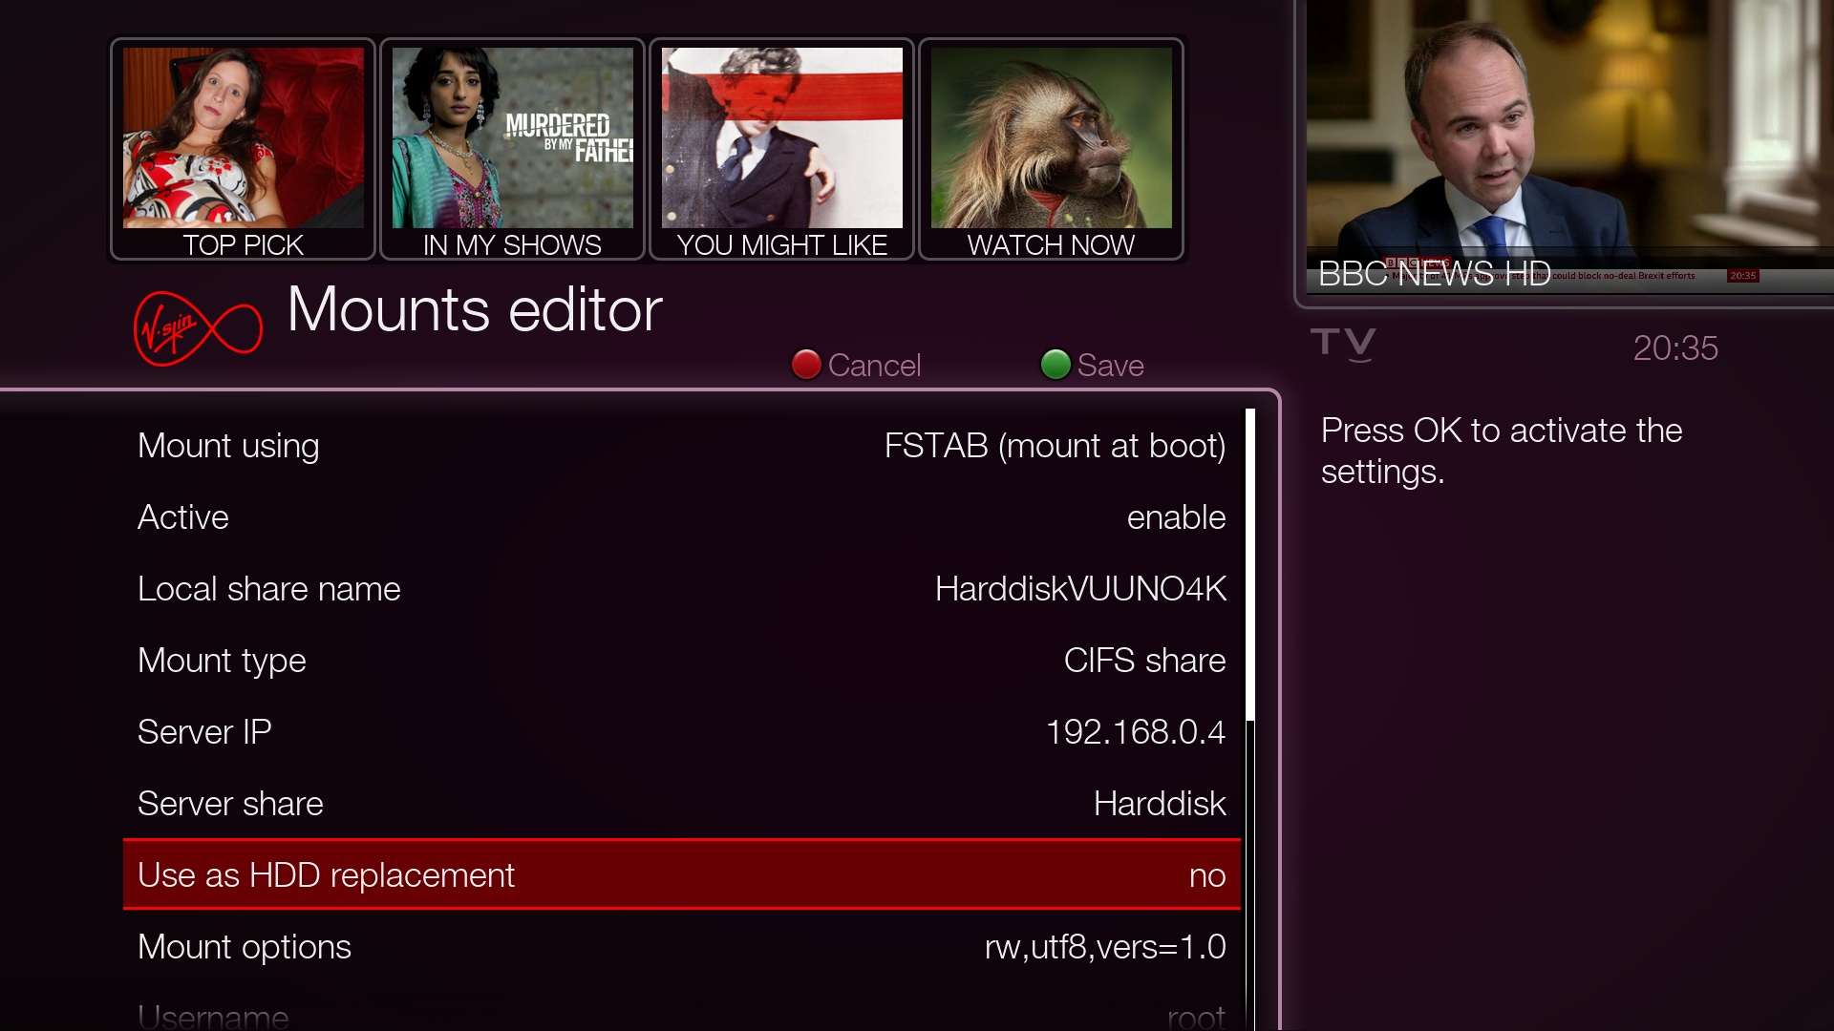Select the BBC News HD live preview
Viewport: 1834px width, 1031px height.
pyautogui.click(x=1569, y=147)
